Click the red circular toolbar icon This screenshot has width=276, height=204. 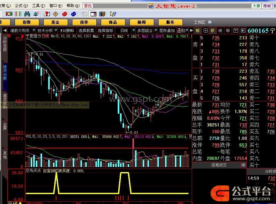coord(64,14)
